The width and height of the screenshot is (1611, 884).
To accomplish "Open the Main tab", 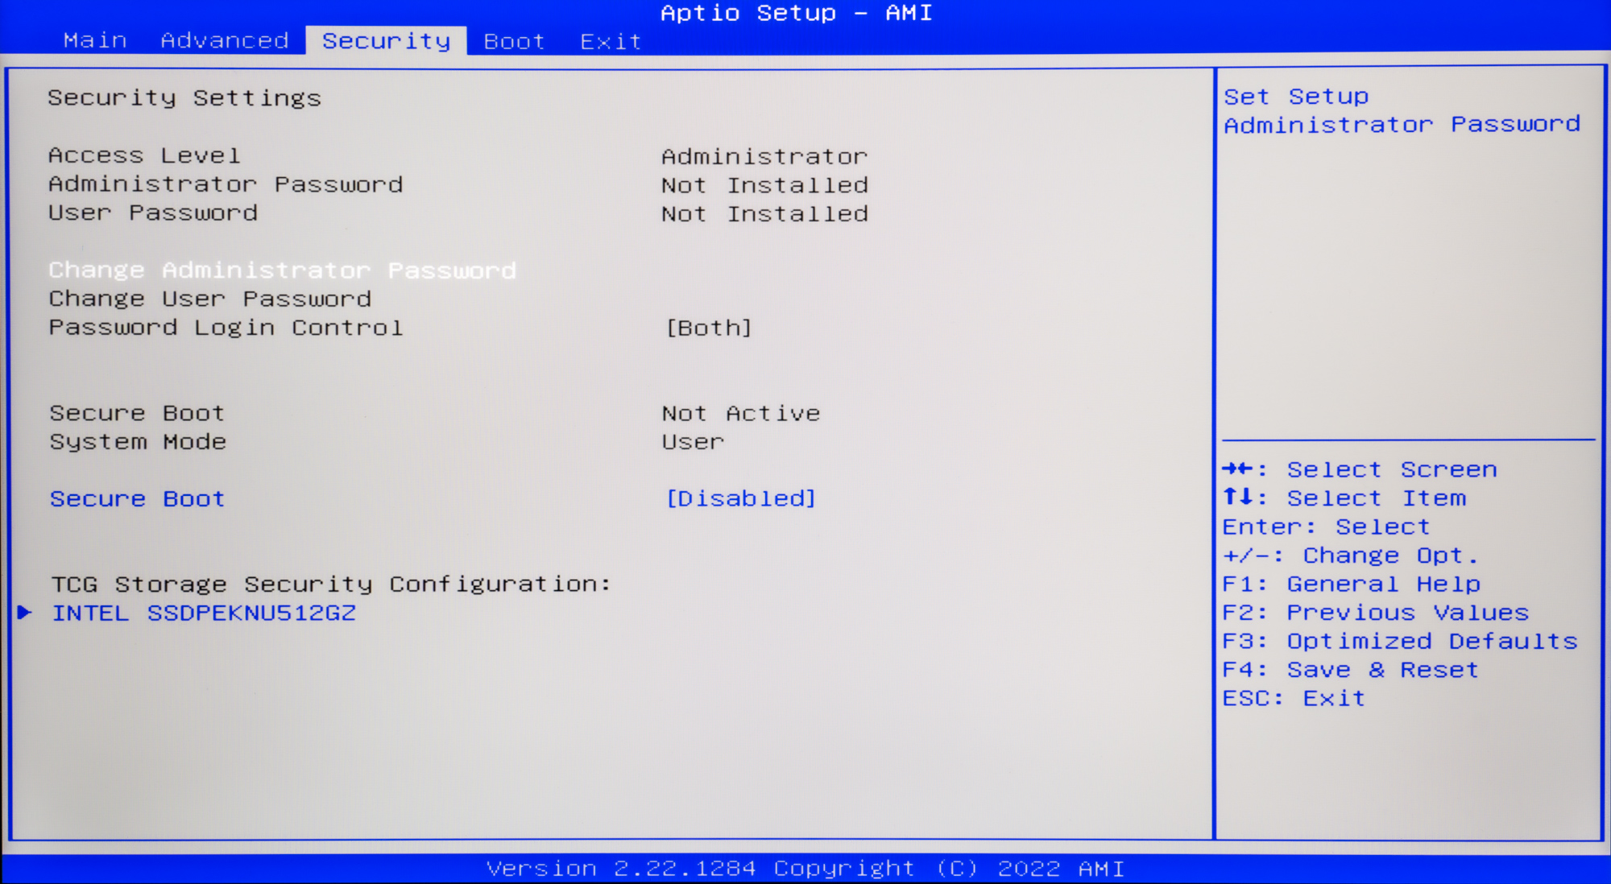I will pyautogui.click(x=95, y=40).
